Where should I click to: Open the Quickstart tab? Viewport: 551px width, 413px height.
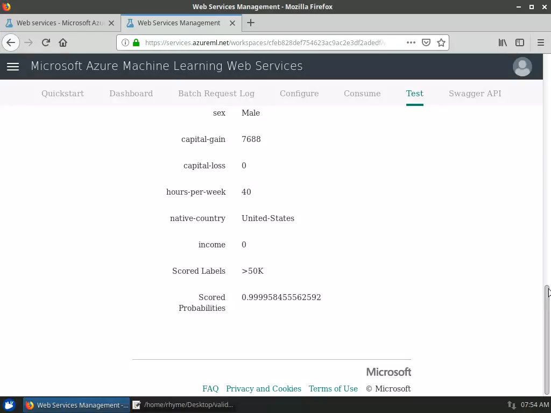[62, 94]
